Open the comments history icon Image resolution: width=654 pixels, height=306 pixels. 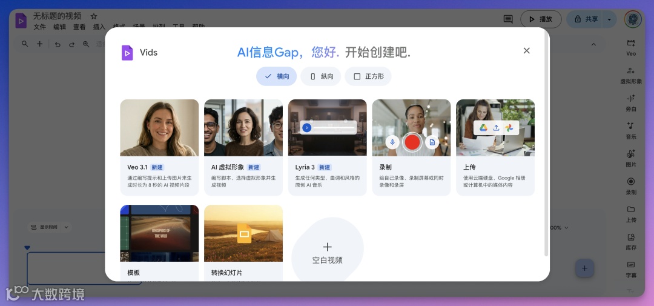tap(507, 19)
